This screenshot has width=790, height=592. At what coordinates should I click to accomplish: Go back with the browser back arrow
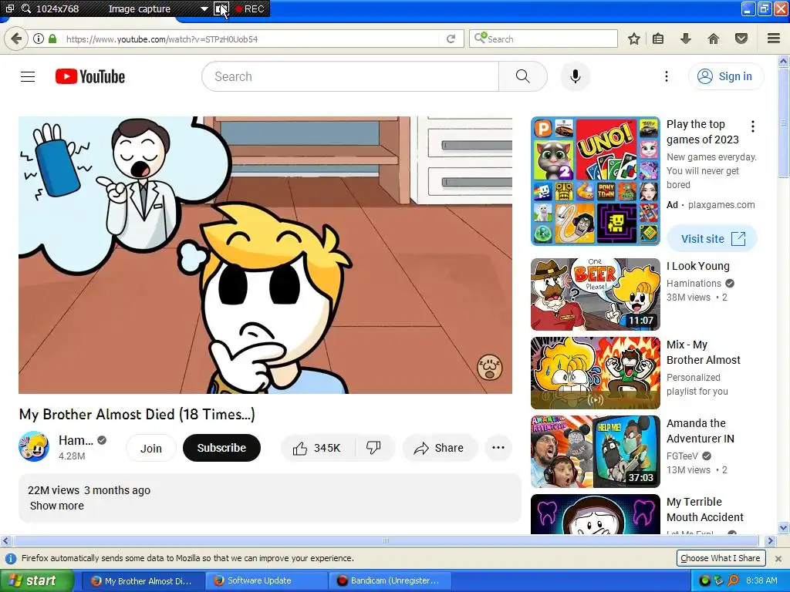(16, 39)
